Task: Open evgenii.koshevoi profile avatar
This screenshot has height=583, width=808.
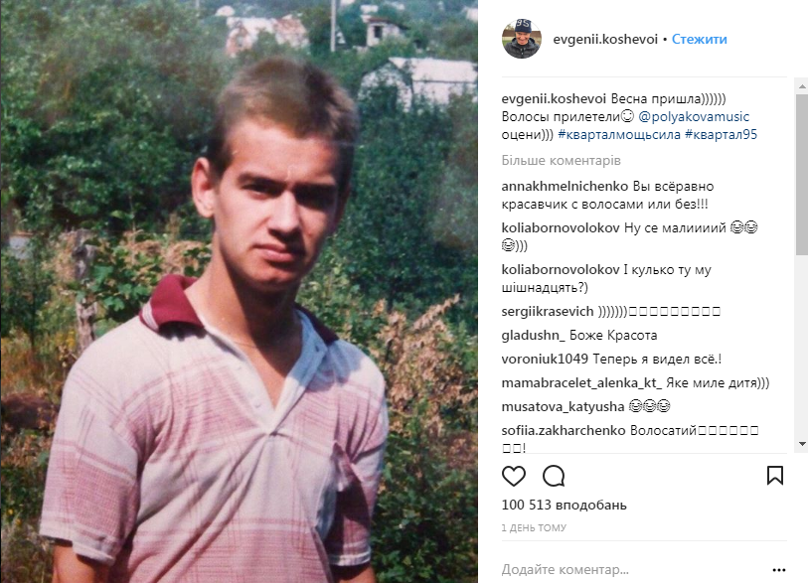Action: click(522, 39)
